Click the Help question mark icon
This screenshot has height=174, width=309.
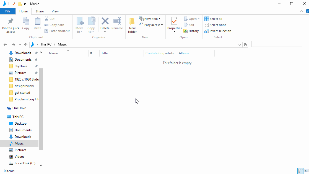pos(307,11)
